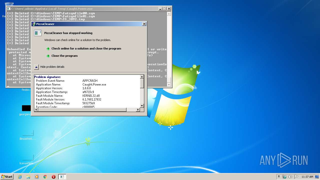Select the text "6.1.7601.17932" version value
320x180 pixels.
92,99
